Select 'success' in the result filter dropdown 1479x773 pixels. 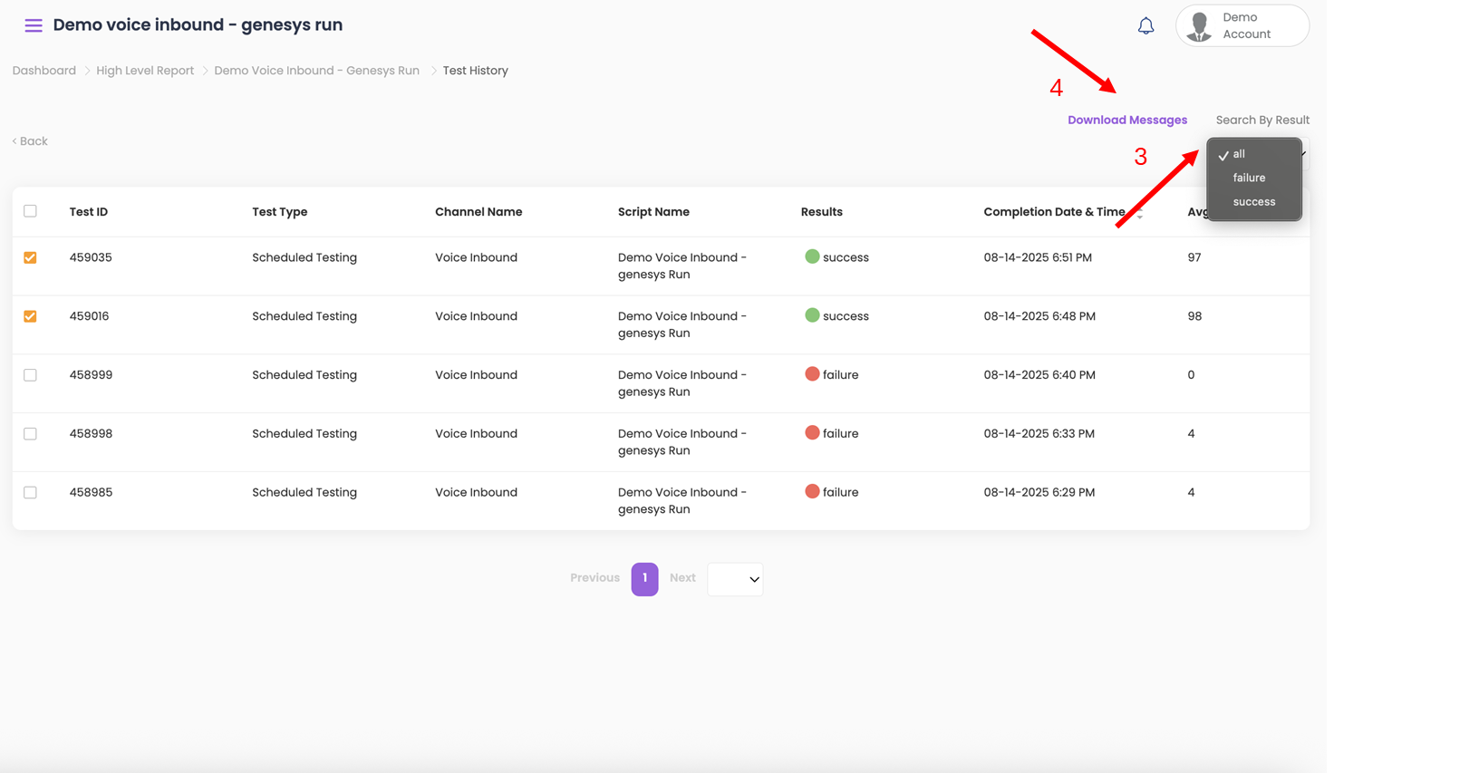(1253, 202)
